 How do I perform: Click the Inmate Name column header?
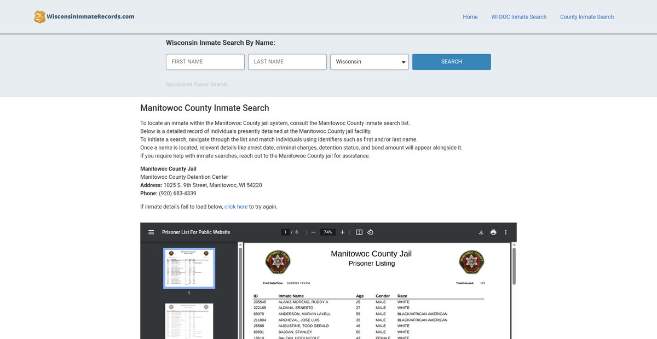click(x=291, y=296)
